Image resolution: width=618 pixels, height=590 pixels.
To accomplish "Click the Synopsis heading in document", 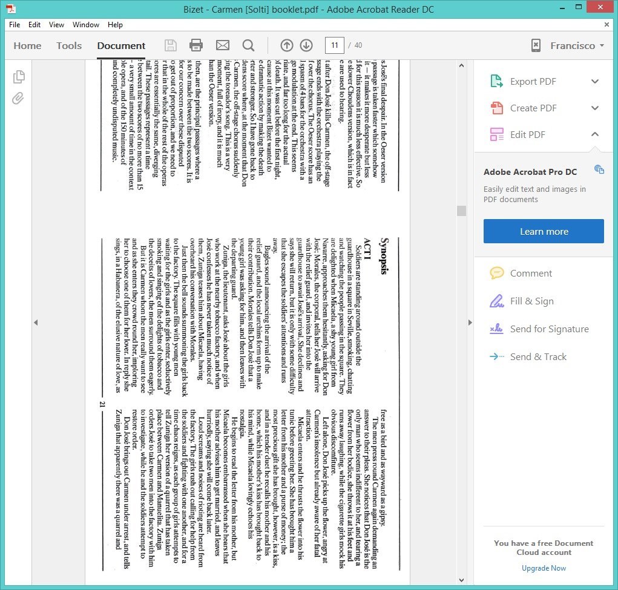I will coord(384,256).
